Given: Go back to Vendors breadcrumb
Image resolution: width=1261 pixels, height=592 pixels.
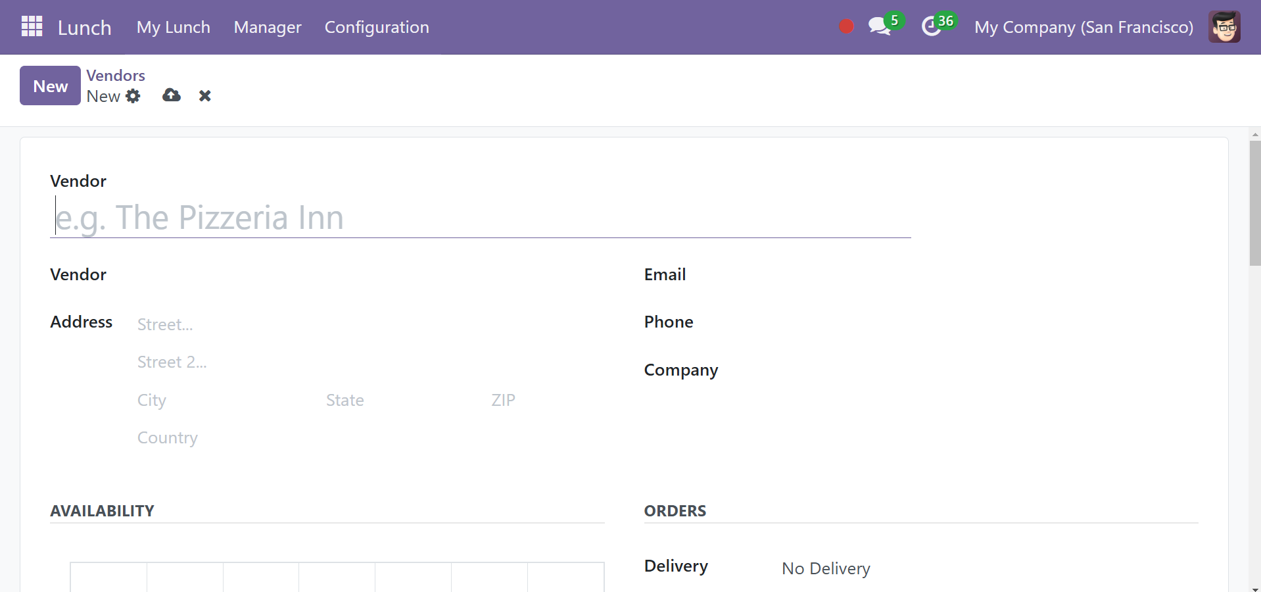Looking at the screenshot, I should click(x=116, y=76).
